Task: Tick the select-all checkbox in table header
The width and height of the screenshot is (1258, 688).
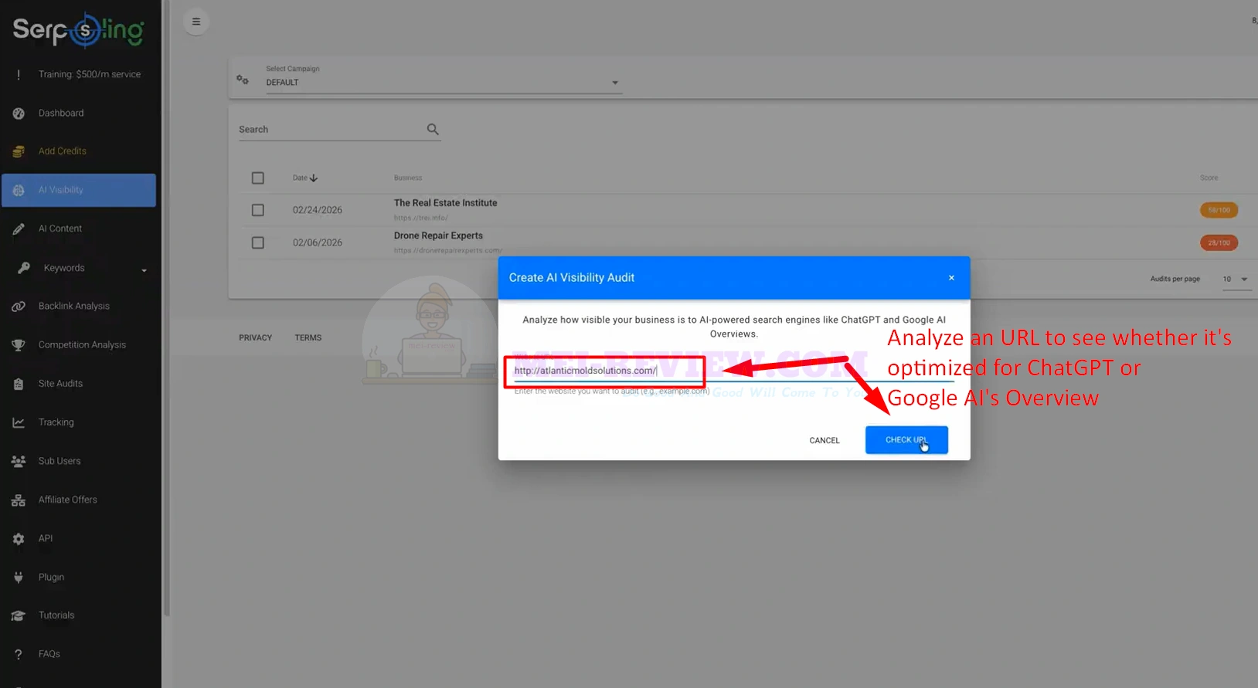Action: tap(258, 178)
